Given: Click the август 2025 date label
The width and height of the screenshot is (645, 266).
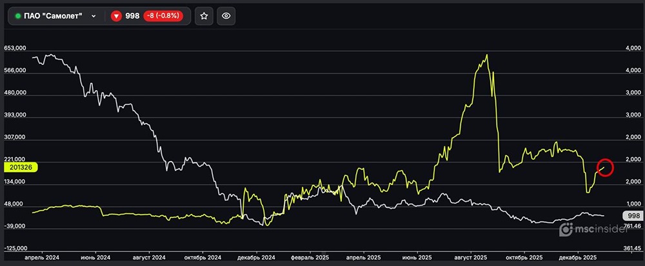Looking at the screenshot, I should click(471, 257).
